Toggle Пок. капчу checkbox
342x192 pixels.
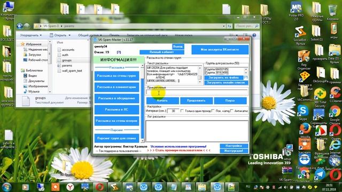[213, 111]
